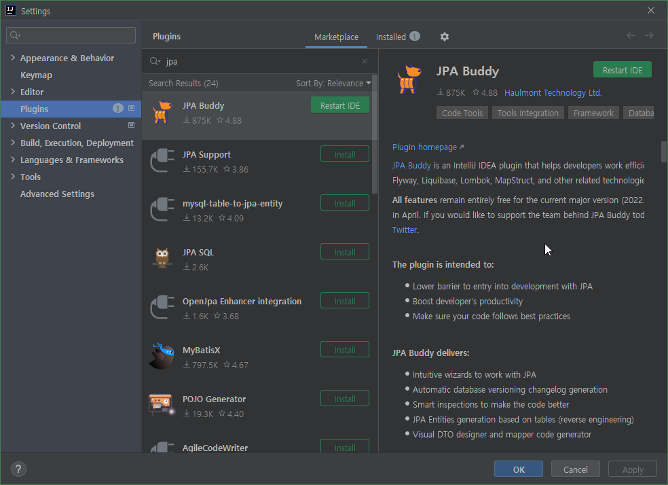Clear the jpa search text with X icon

[x=365, y=61]
